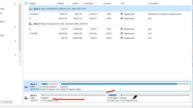Sort by the Тип column header

123,3
